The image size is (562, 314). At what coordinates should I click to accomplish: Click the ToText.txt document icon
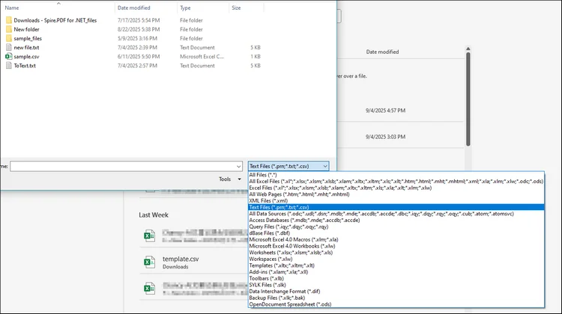pos(8,66)
